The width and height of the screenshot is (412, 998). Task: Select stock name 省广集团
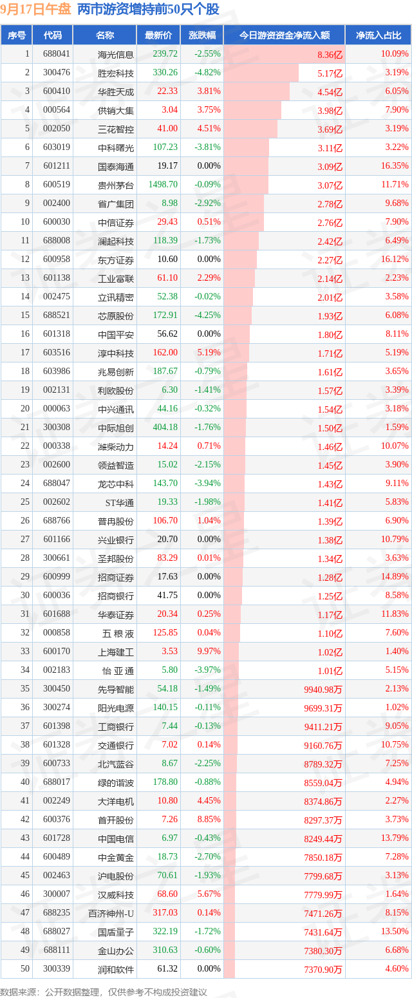tap(116, 204)
